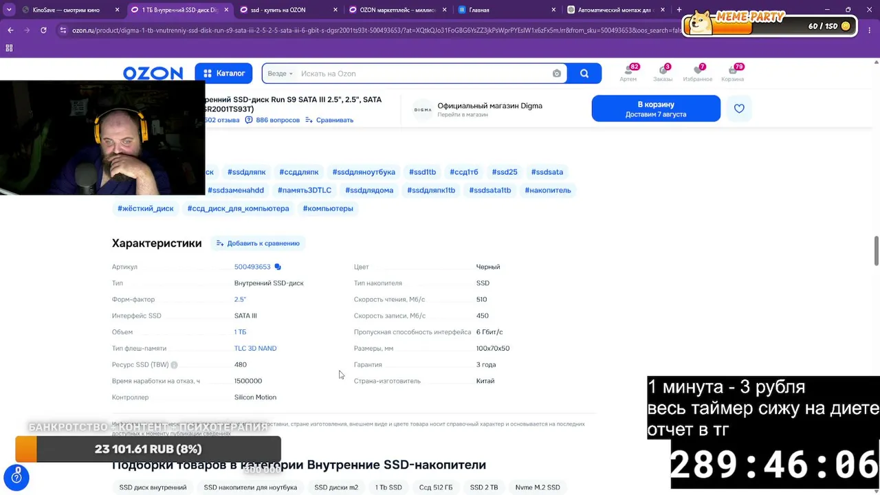Select hashtag #компьютеры
880x495 pixels.
[328, 208]
